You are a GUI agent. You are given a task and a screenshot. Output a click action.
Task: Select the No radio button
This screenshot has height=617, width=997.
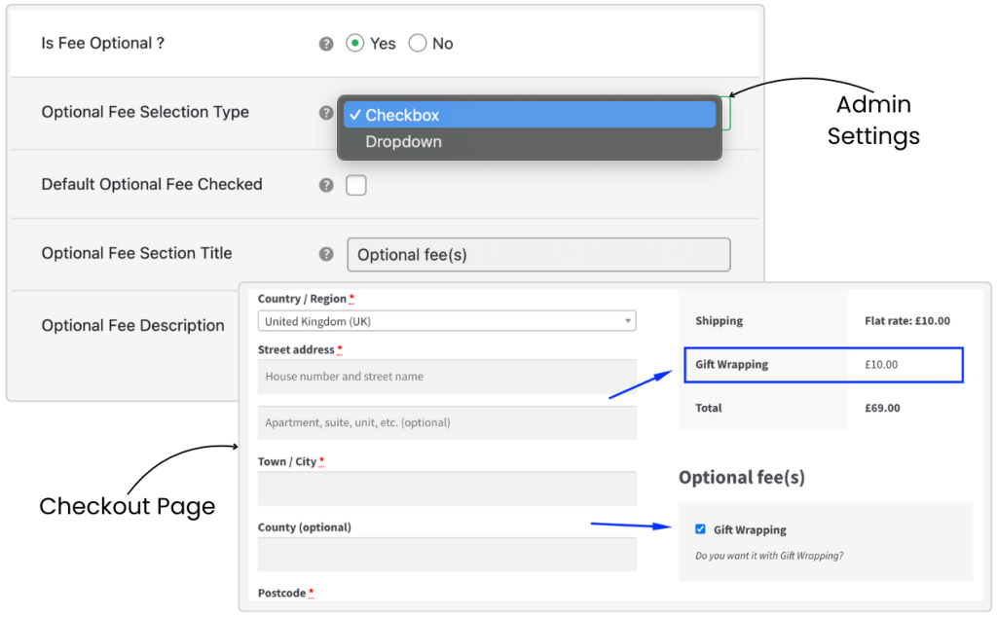click(x=418, y=43)
